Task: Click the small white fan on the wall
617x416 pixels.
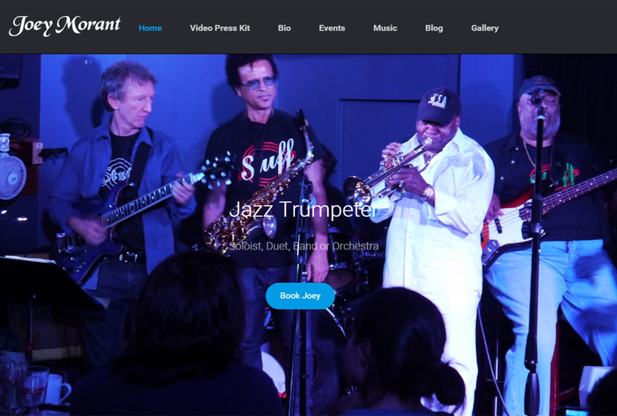Action: pos(12,177)
